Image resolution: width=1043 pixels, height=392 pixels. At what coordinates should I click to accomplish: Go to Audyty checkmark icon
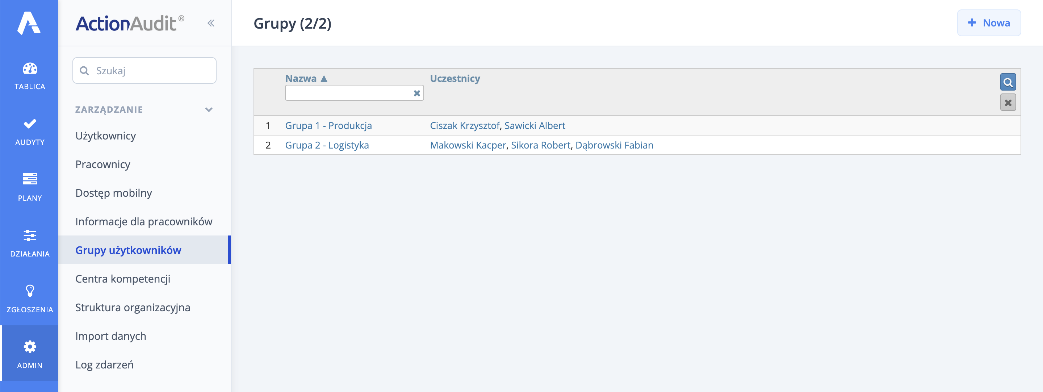click(30, 124)
